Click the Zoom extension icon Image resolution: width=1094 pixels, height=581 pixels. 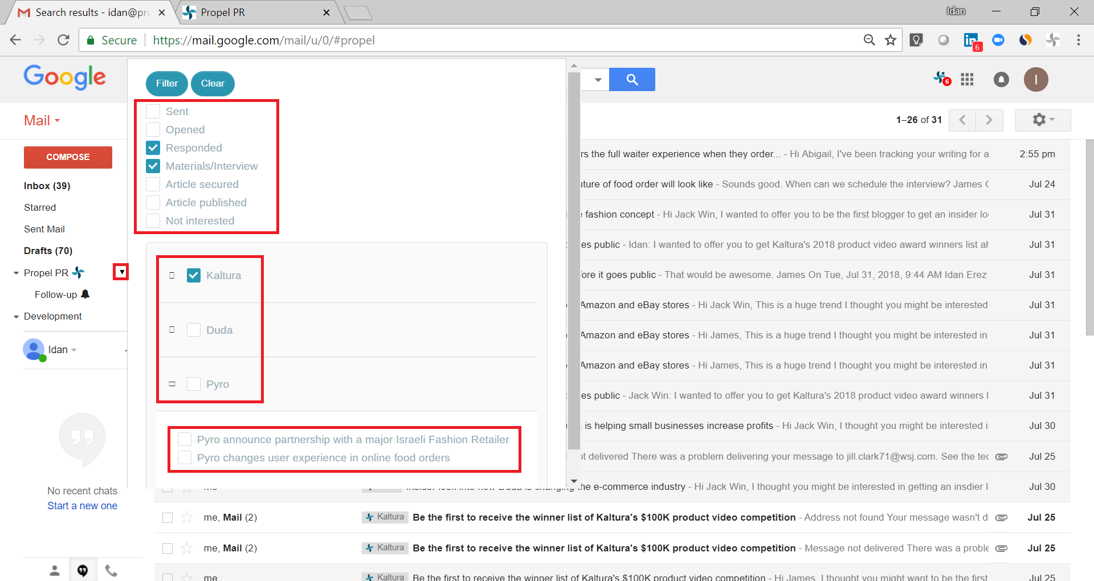[x=998, y=40]
